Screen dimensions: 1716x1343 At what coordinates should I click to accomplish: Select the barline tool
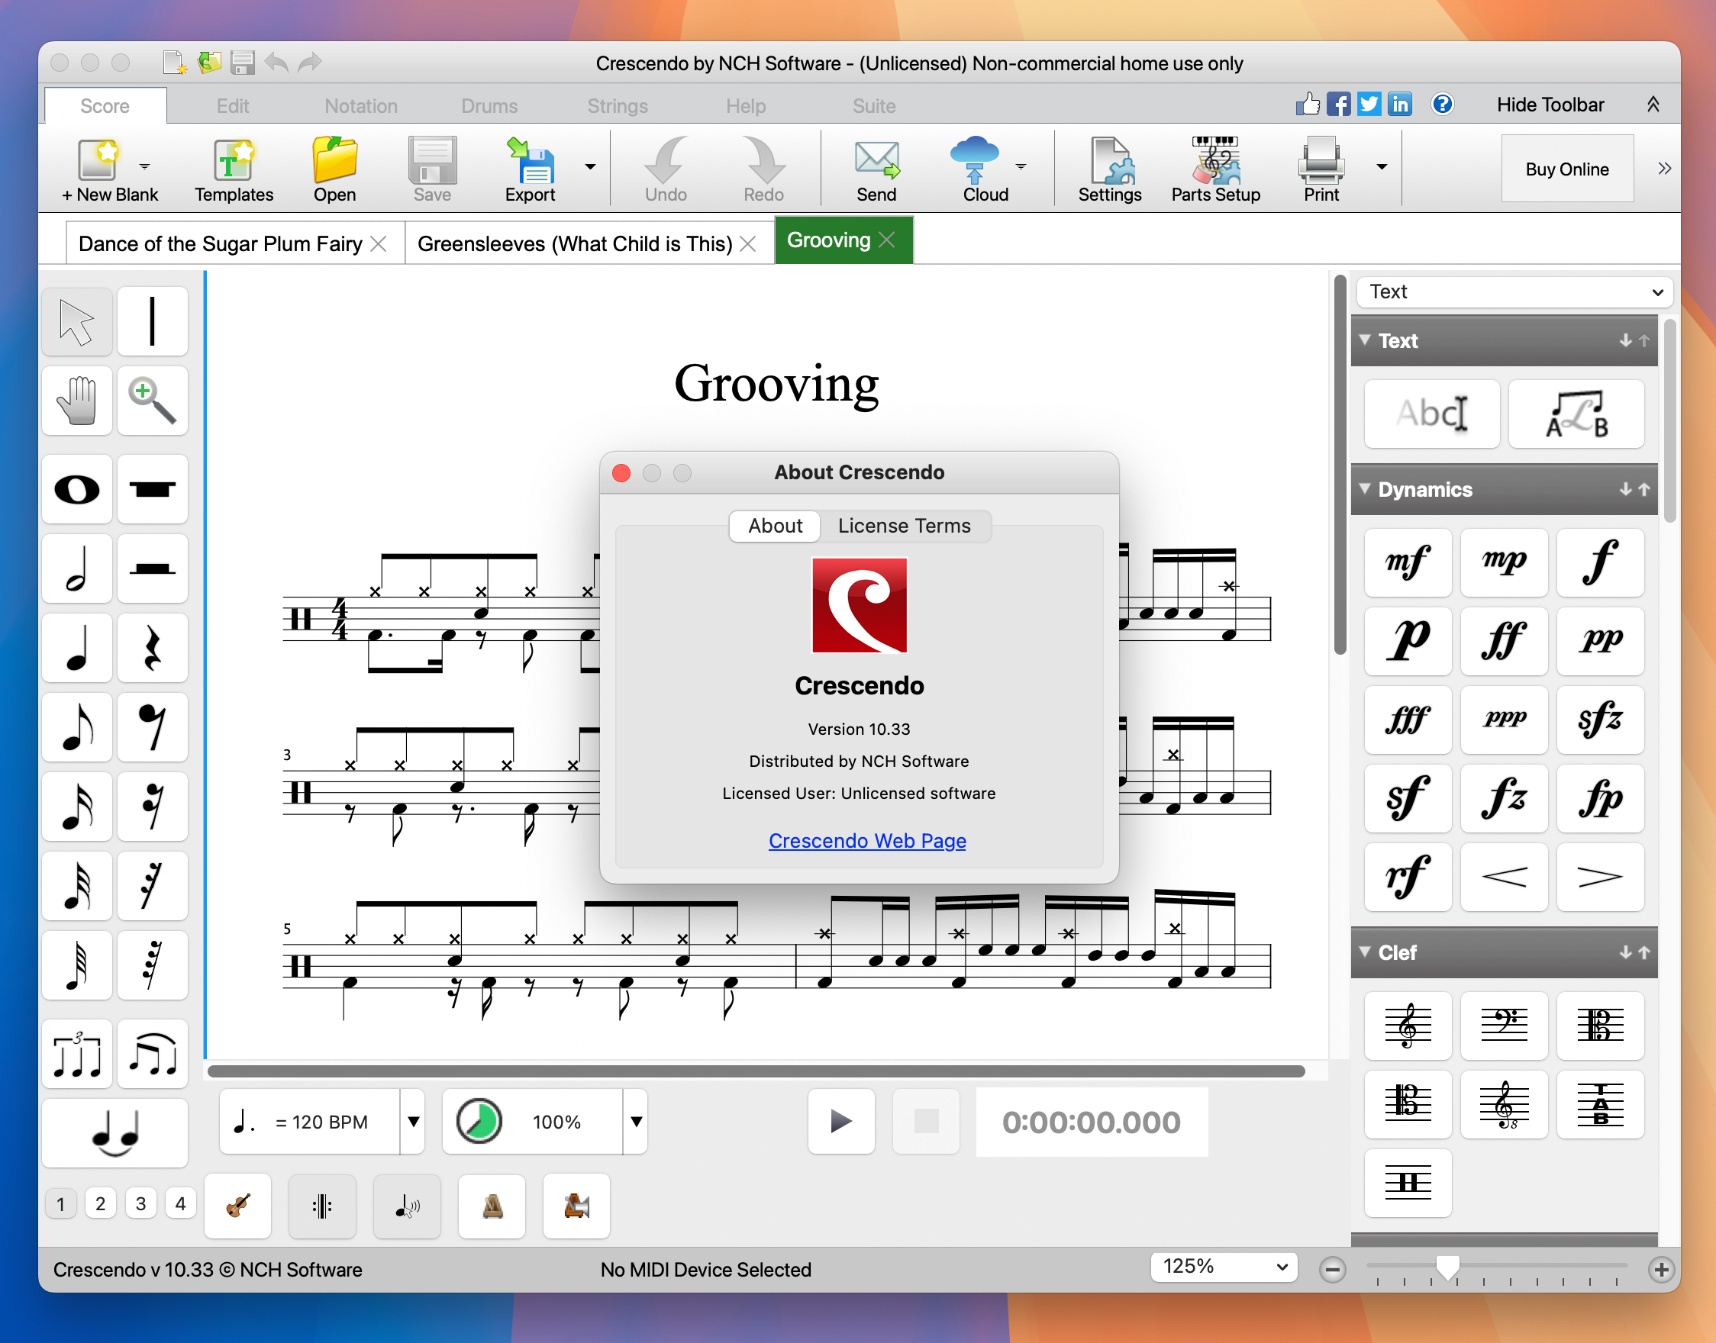pyautogui.click(x=153, y=320)
